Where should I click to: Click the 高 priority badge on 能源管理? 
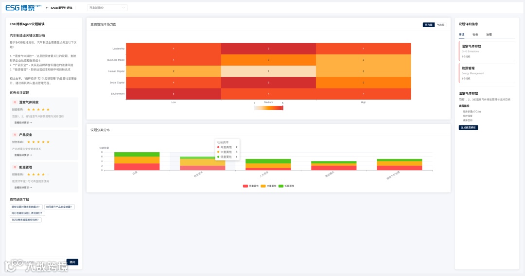[x=15, y=167]
